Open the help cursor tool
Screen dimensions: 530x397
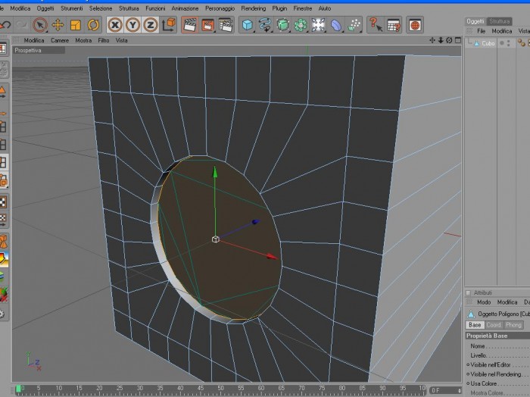point(376,25)
